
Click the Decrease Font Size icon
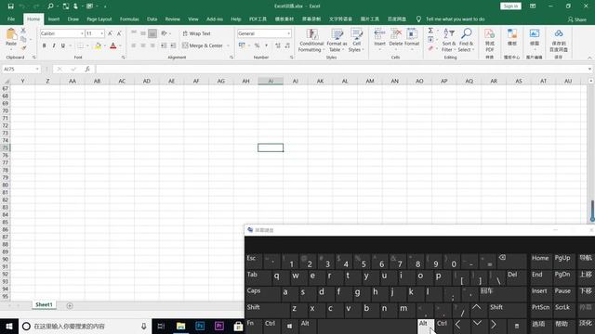coord(119,33)
